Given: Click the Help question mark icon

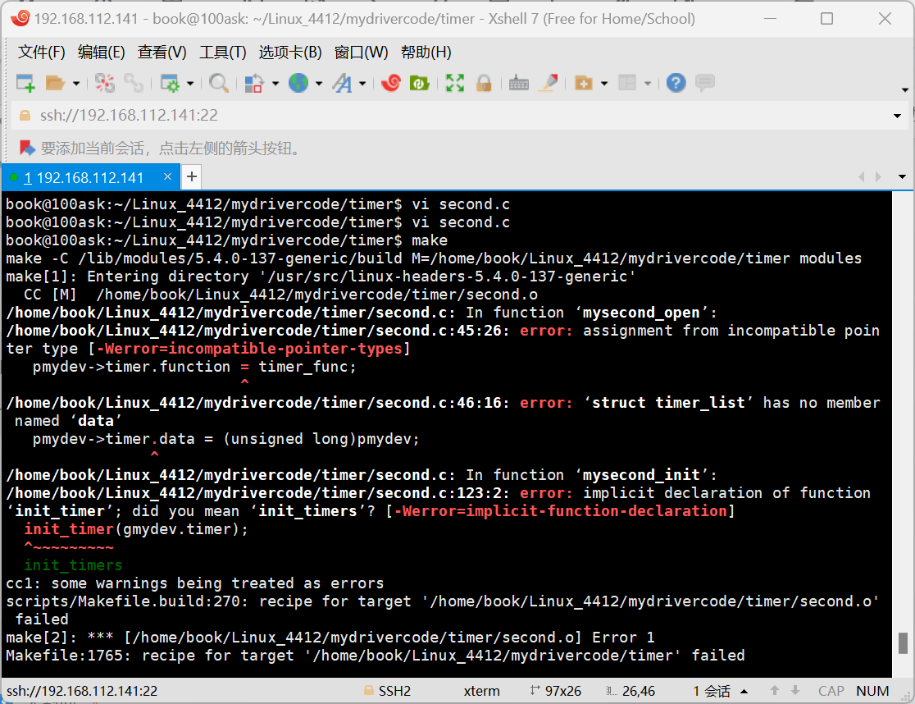Looking at the screenshot, I should coord(676,82).
